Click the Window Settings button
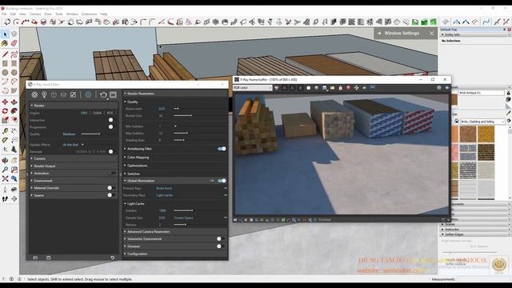Screen dimensions: 512x288 (402, 34)
